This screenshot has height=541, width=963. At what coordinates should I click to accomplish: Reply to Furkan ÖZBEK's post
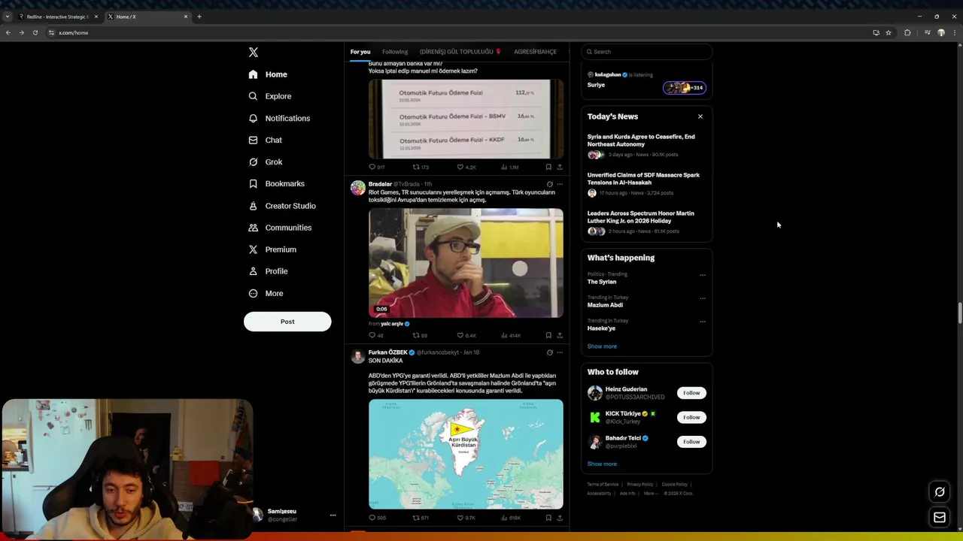click(376, 518)
